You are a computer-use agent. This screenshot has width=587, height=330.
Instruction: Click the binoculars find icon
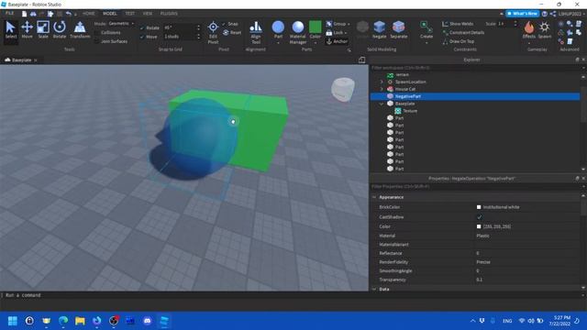[x=33, y=14]
